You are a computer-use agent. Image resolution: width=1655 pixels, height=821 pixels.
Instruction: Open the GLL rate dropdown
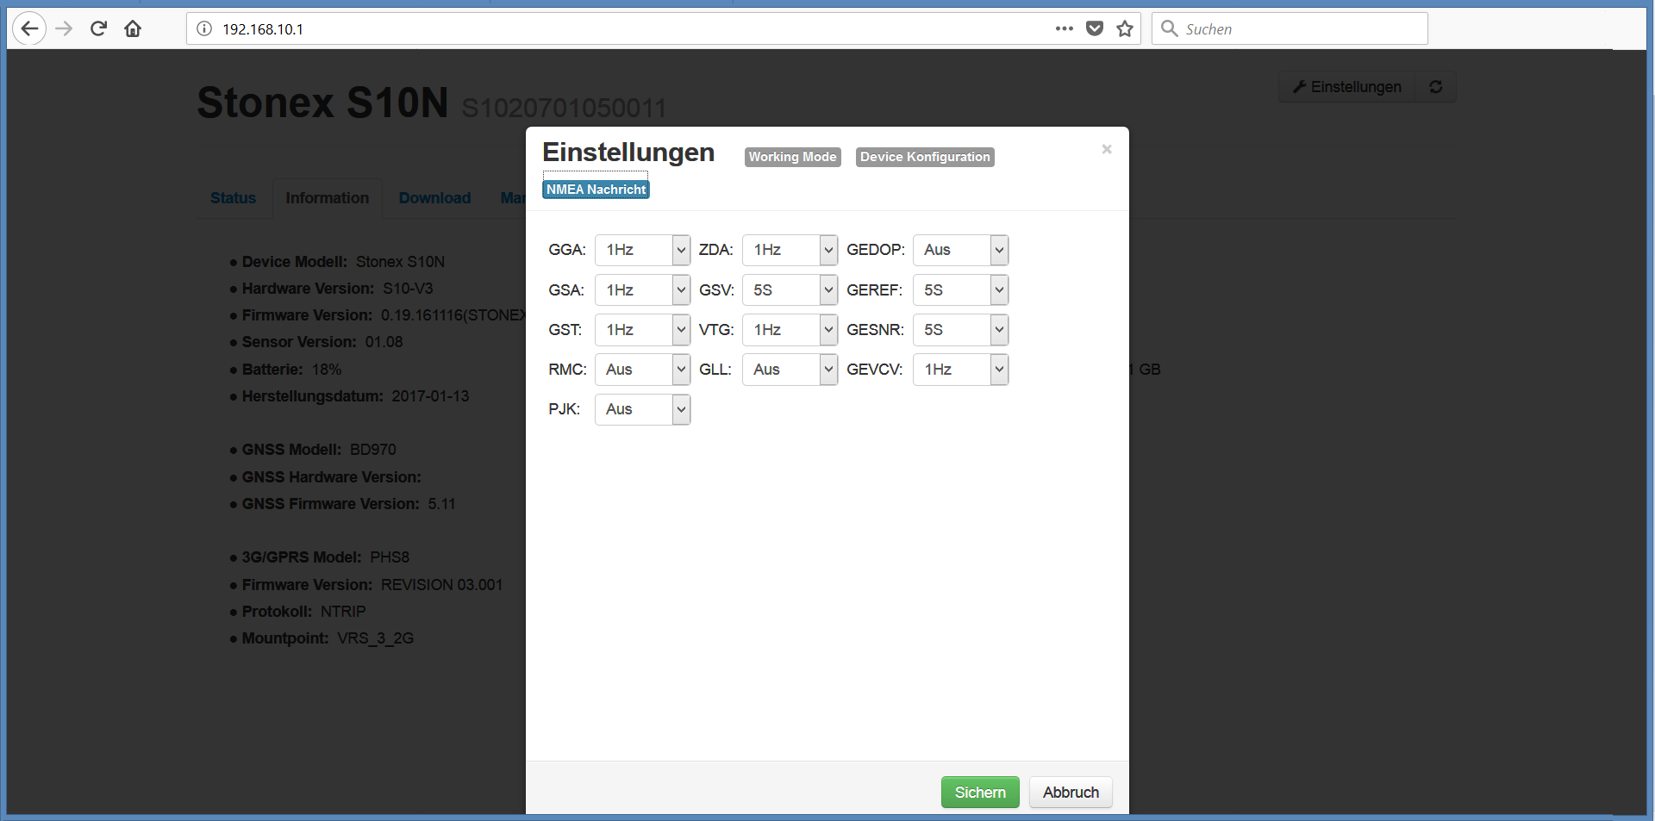point(790,370)
